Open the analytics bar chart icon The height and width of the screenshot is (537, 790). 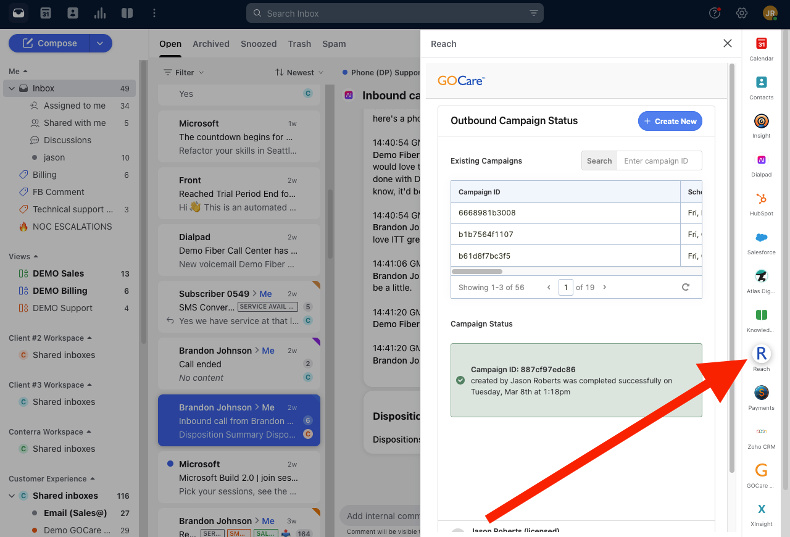tap(100, 13)
